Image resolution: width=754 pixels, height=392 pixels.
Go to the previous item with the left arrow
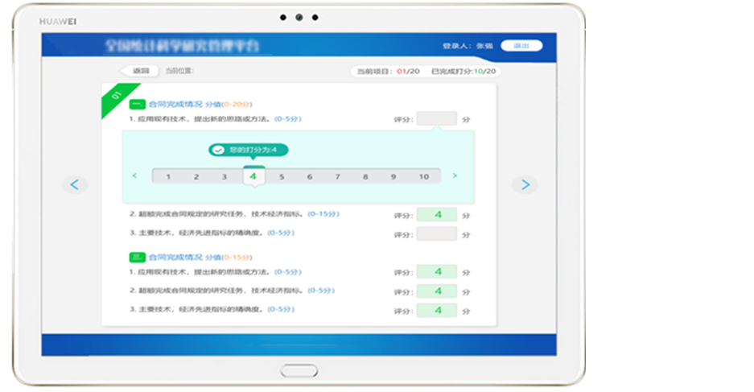[75, 185]
